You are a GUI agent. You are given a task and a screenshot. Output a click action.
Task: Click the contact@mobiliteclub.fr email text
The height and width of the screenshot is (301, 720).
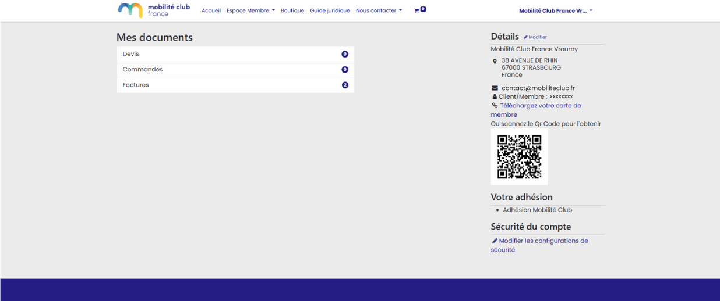point(538,88)
